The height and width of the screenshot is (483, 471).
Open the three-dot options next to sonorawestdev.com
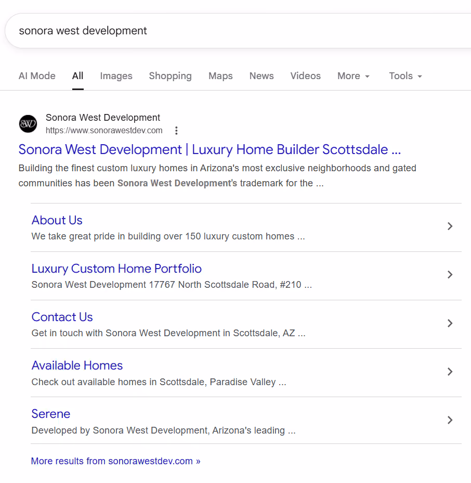tap(176, 131)
